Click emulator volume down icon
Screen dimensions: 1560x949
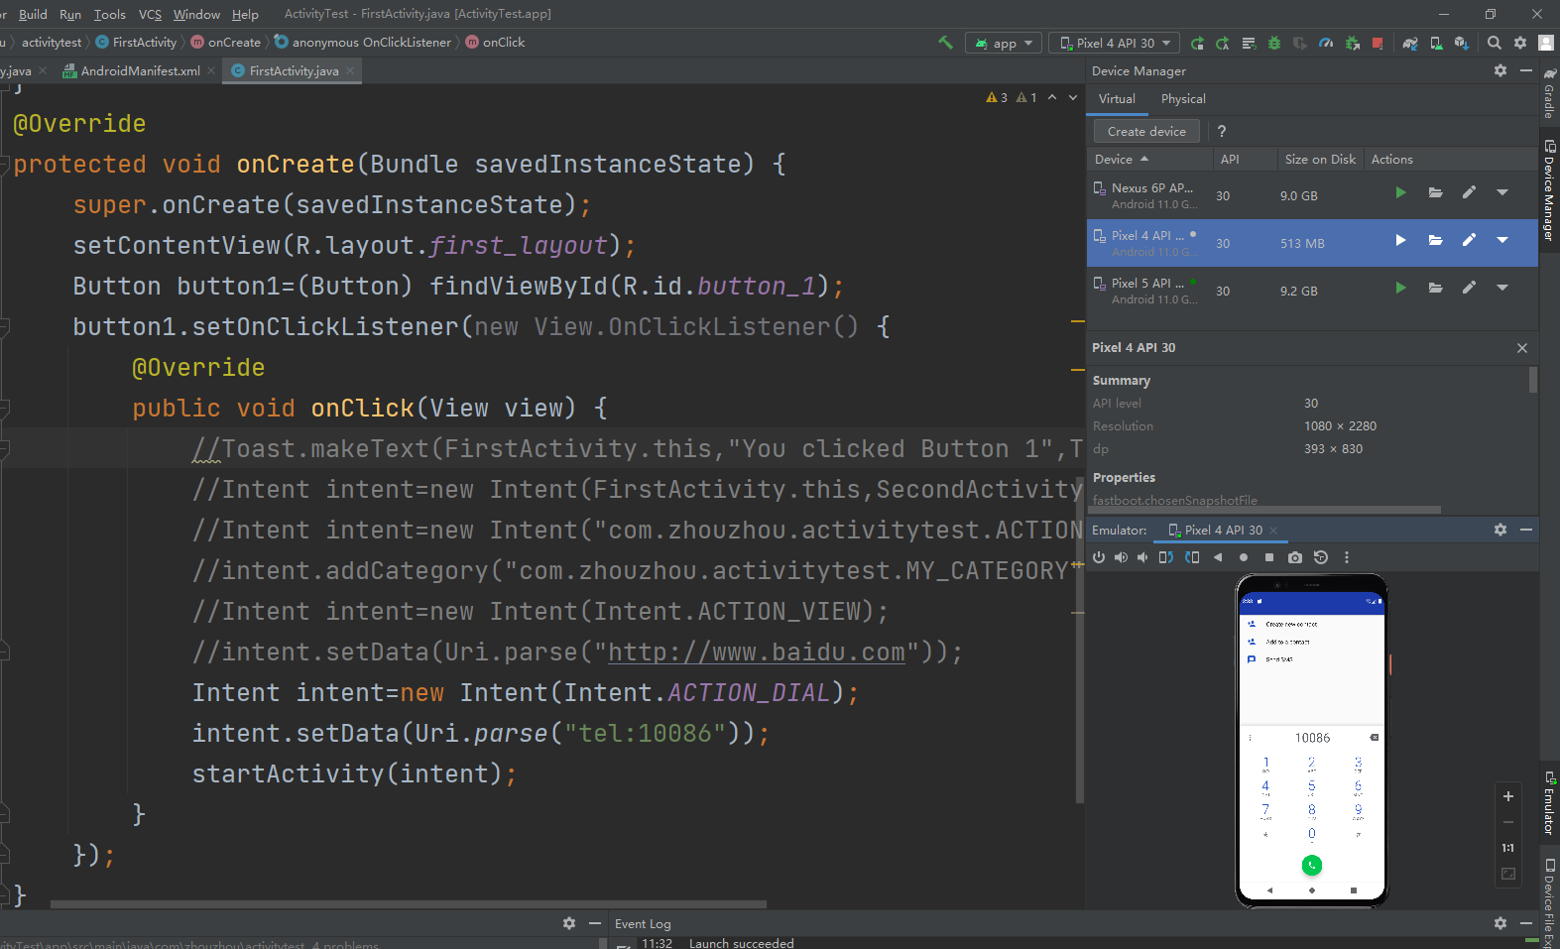pyautogui.click(x=1142, y=557)
